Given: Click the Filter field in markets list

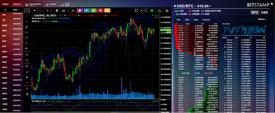Looking at the screenshot, I should [x=16, y=10].
